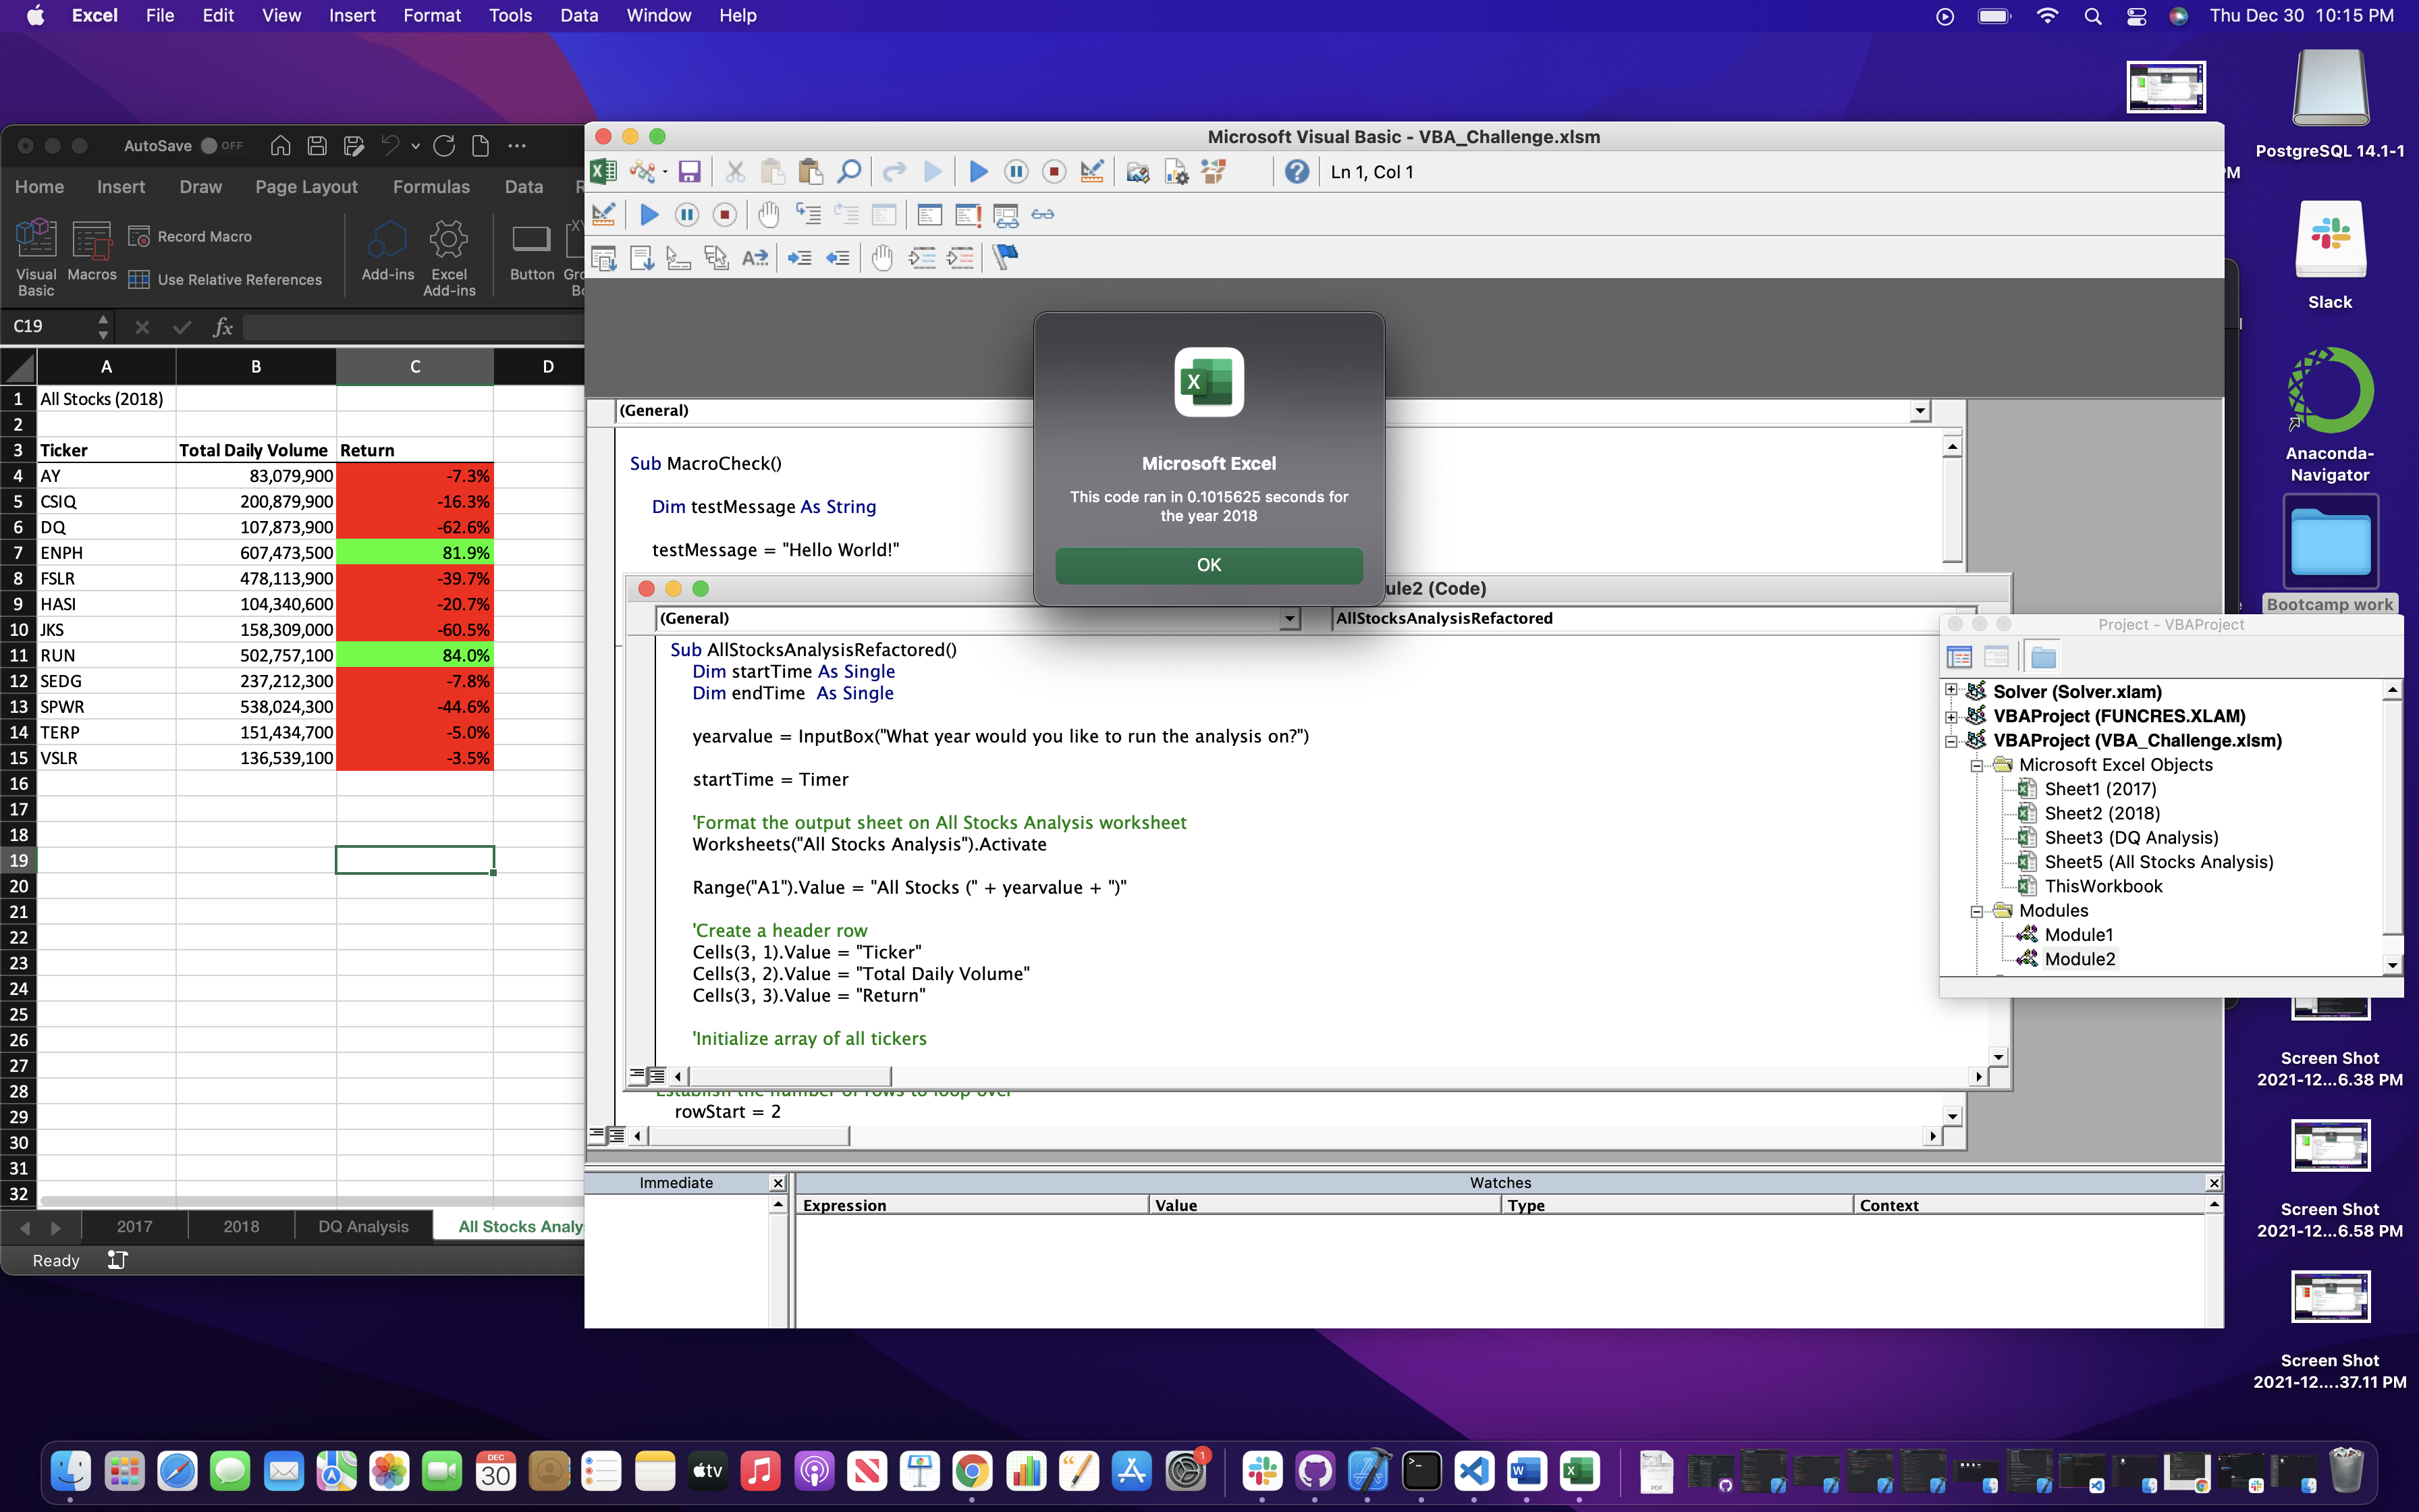
Task: Click green ENPH return cell 81.9%
Action: coord(415,553)
